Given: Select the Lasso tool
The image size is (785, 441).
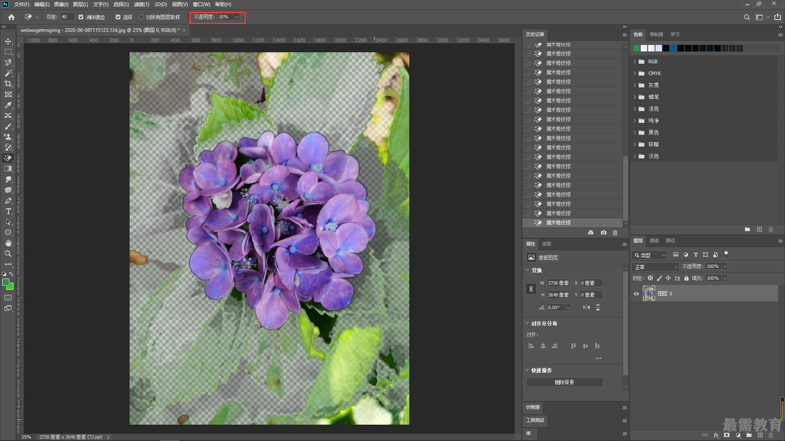Looking at the screenshot, I should 8,62.
